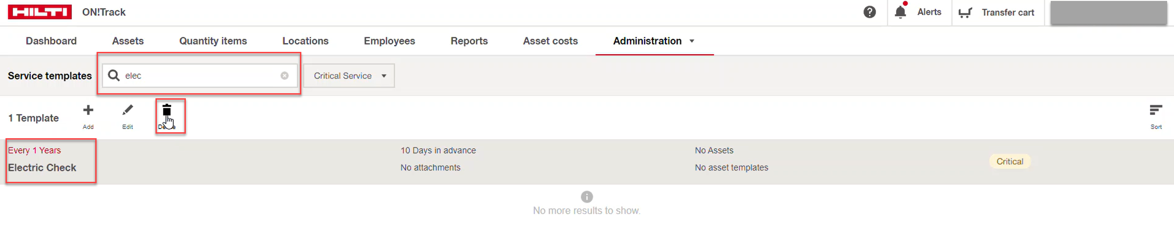Click the Add plus icon
Image resolution: width=1174 pixels, height=225 pixels.
[x=88, y=110]
